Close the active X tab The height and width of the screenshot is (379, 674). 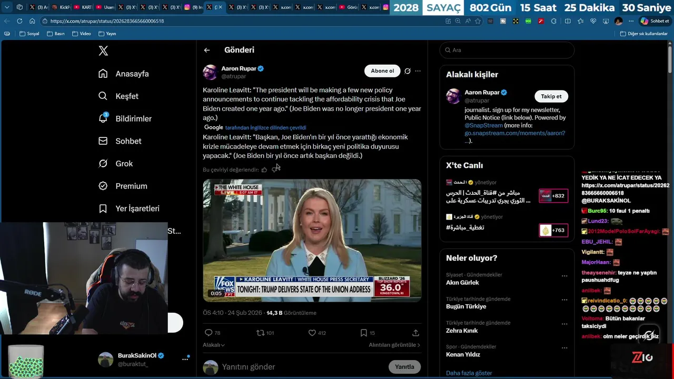click(x=220, y=7)
